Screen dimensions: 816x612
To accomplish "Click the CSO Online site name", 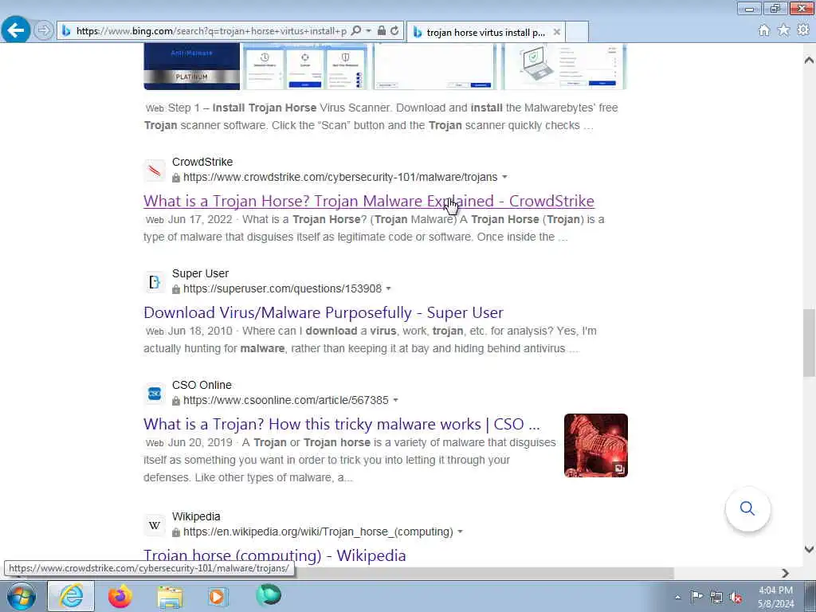I will click(x=202, y=385).
